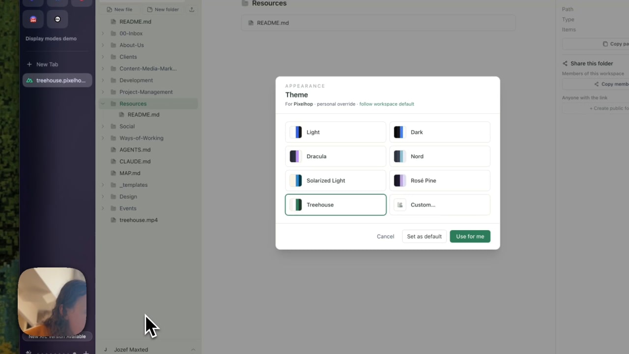Expand the Project-Management folder chevron
Image resolution: width=629 pixels, height=354 pixels.
coord(103,92)
